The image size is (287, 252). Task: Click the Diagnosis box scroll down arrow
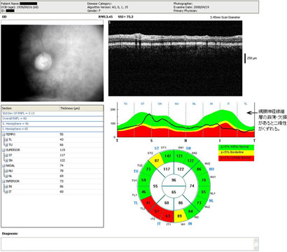click(256, 248)
